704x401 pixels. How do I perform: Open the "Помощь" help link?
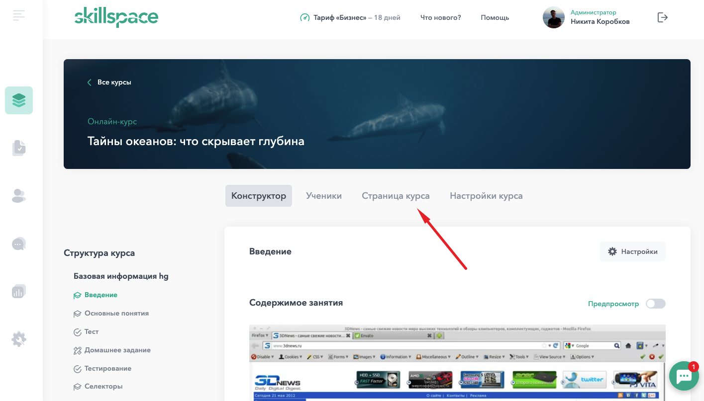click(495, 17)
